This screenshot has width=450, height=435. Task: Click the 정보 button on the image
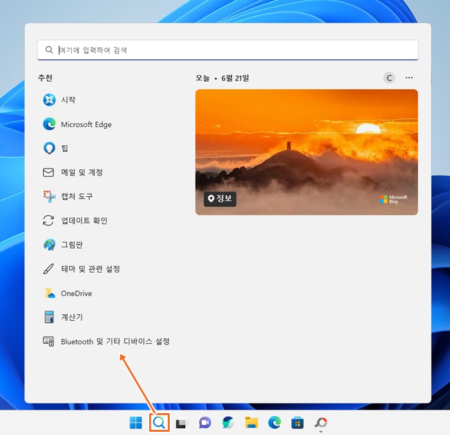220,199
